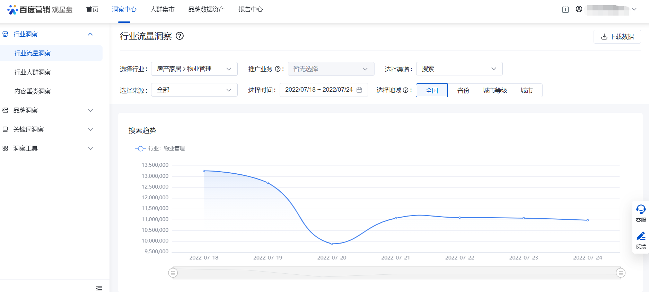This screenshot has height=292, width=649.
Task: Open 选择行业 dropdown 房产家居 > 物业管理
Action: coord(194,69)
